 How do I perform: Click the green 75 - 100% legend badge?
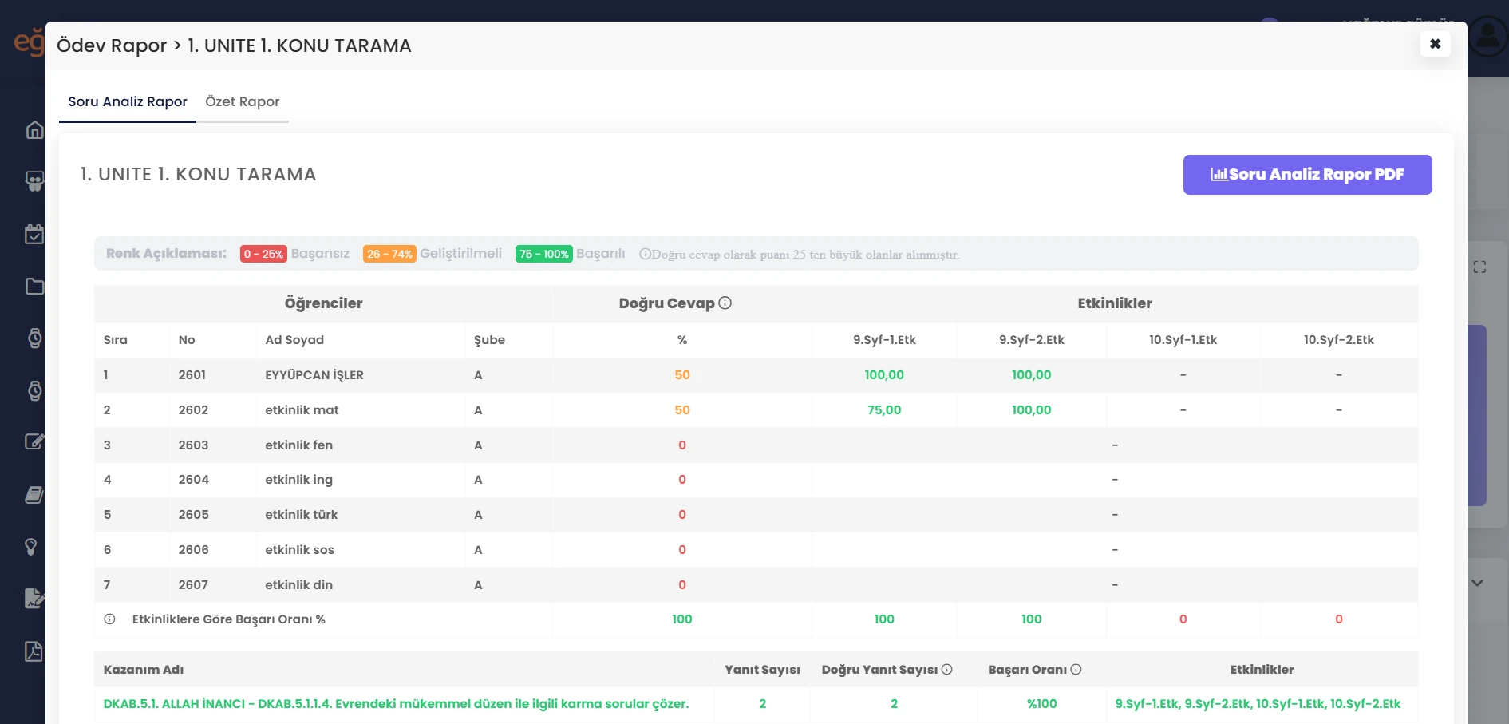pos(544,254)
